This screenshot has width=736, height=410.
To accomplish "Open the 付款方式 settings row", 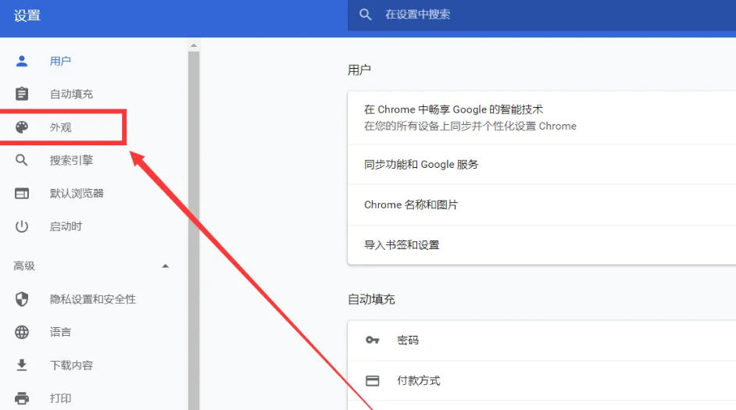I will (541, 380).
